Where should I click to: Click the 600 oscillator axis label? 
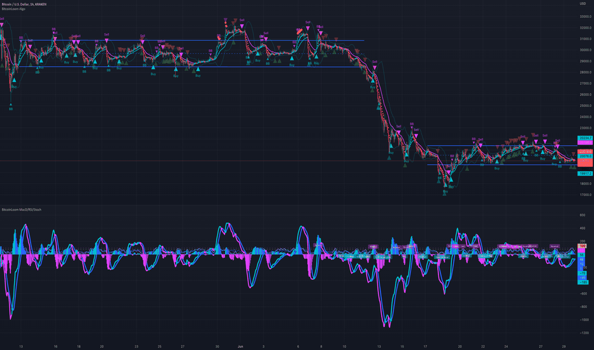coord(583,215)
